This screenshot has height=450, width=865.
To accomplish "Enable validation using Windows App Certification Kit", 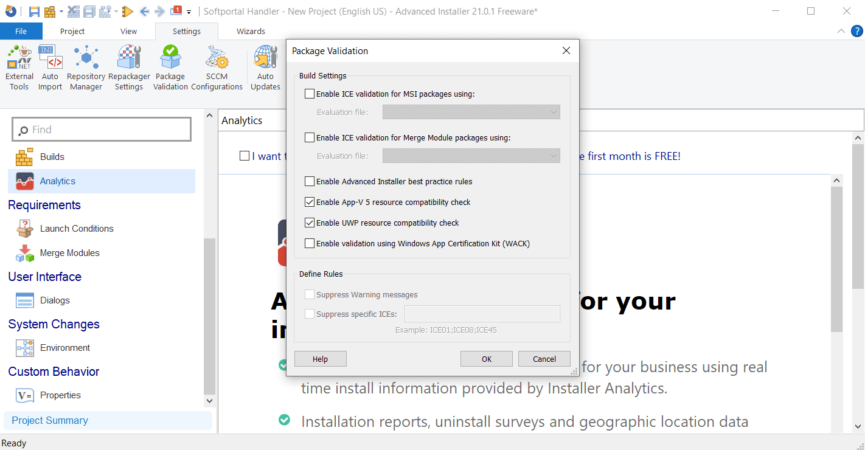I will [x=310, y=243].
